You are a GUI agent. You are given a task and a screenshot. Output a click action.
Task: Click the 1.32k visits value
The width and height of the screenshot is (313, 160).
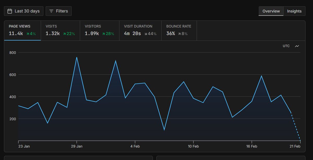[53, 34]
